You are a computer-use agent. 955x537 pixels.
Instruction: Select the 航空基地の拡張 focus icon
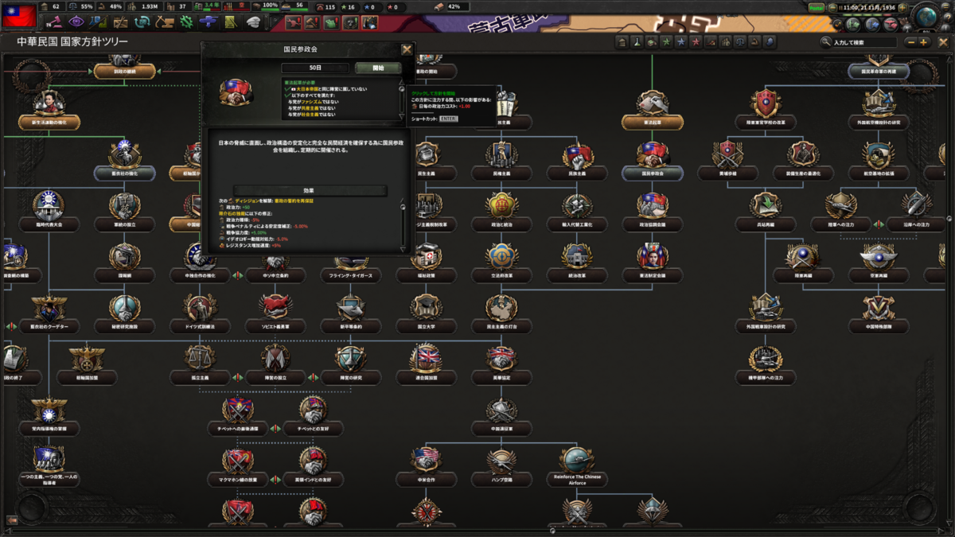879,154
